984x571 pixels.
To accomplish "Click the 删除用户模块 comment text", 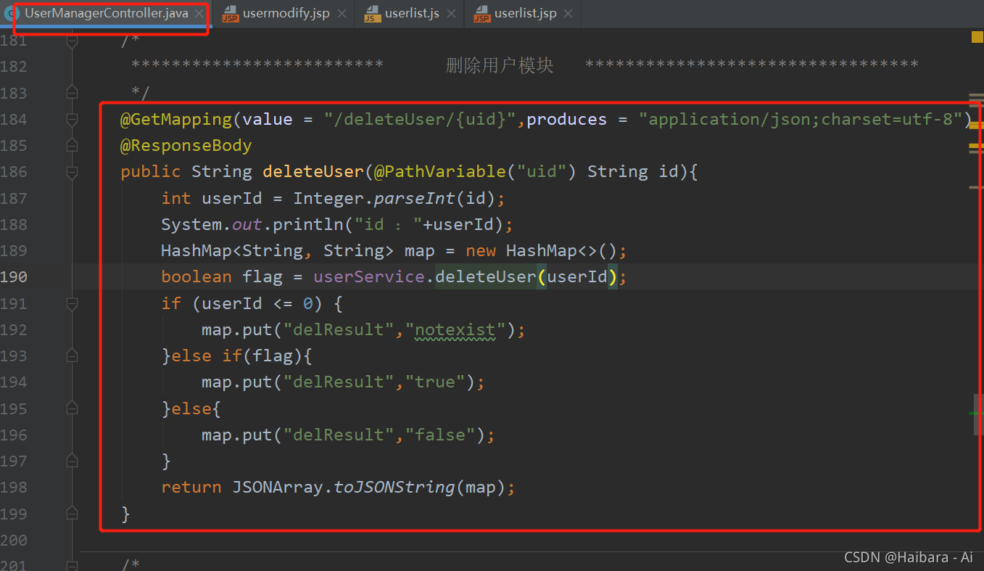I will tap(500, 65).
